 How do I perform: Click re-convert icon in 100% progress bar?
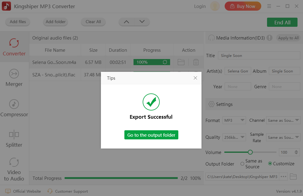165,62
